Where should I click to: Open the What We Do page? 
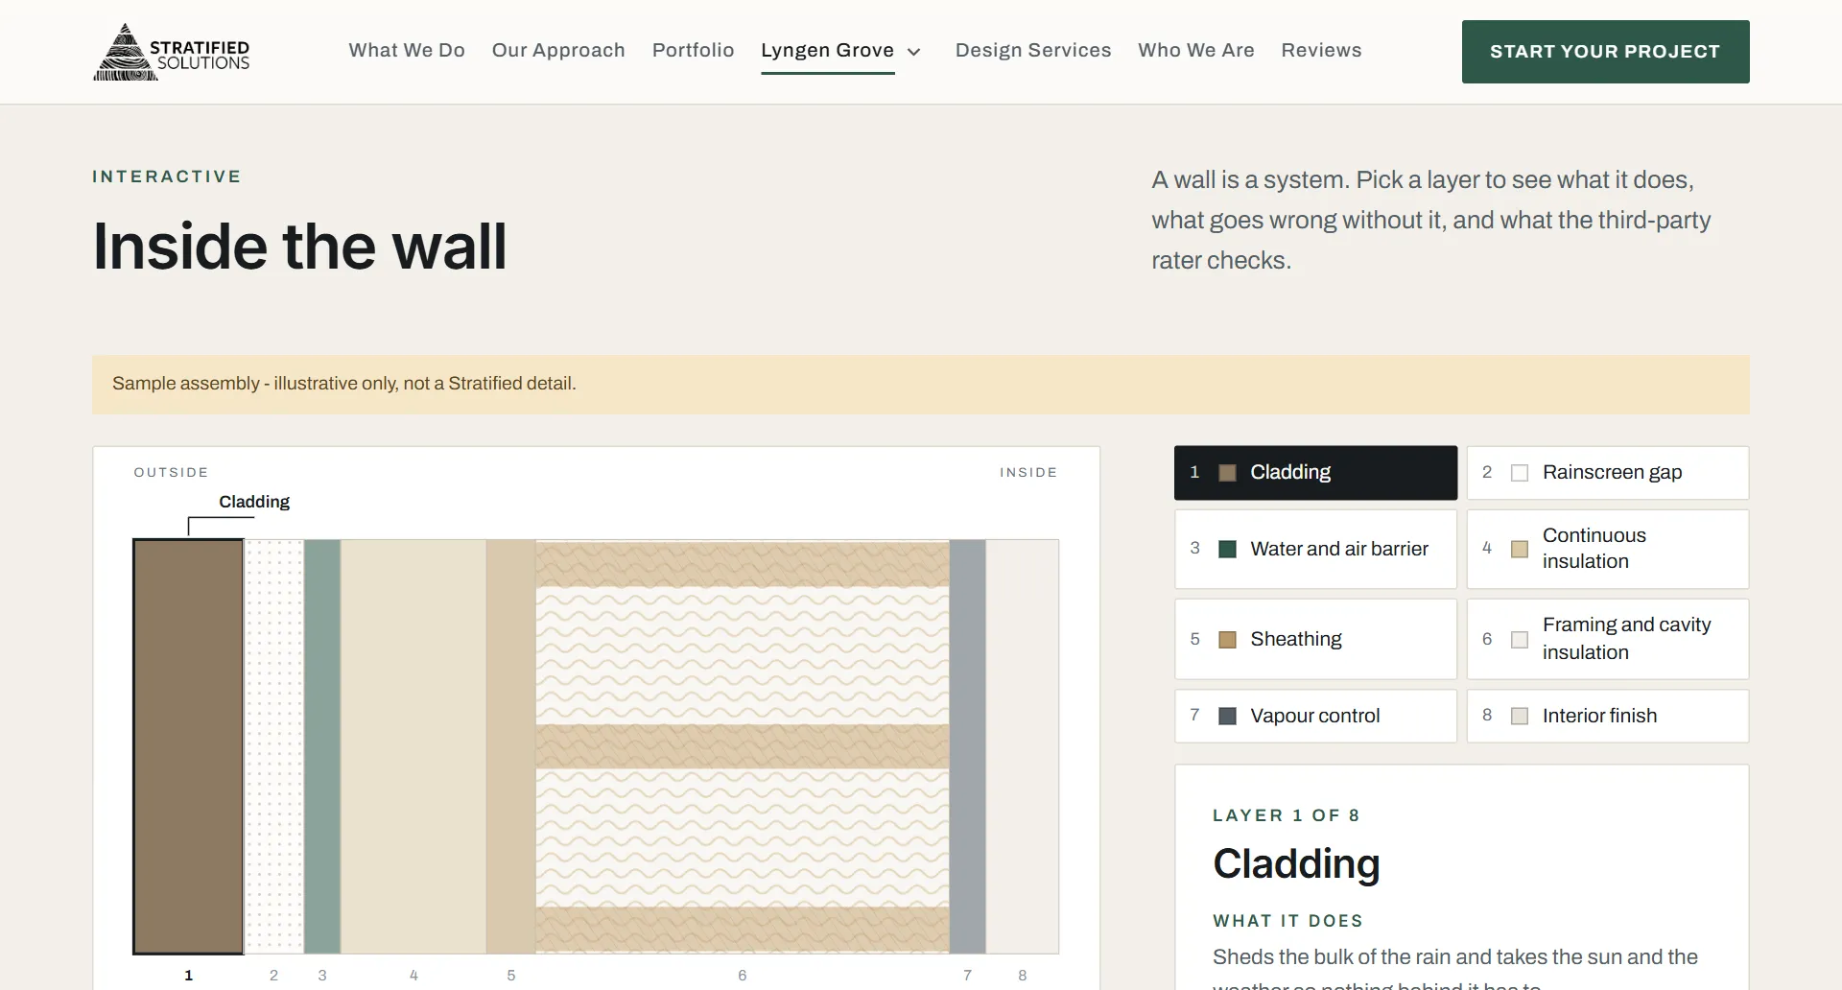pyautogui.click(x=407, y=50)
